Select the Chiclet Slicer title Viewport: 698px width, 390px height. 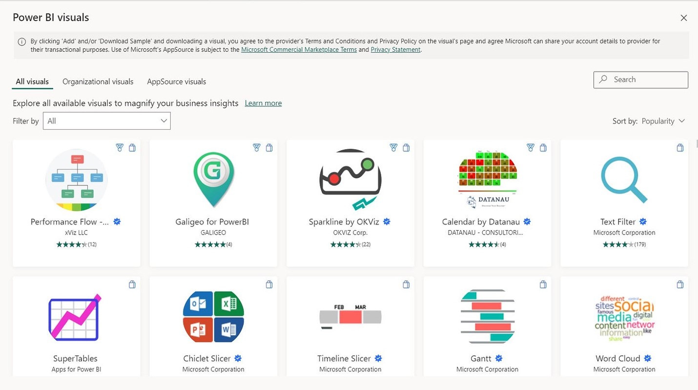206,359
